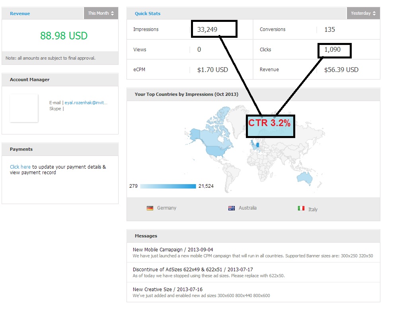
Task: Click the account manager profile picture
Action: 24,108
